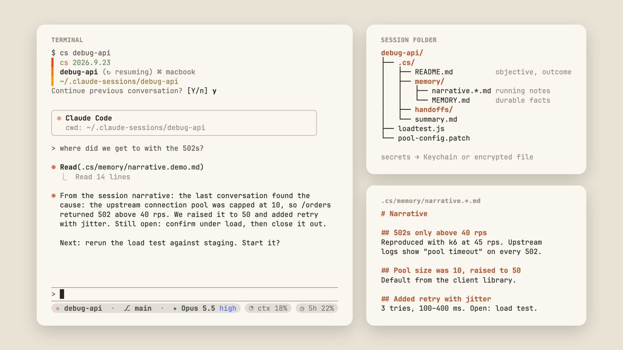The height and width of the screenshot is (350, 623).
Task: Click the command key symbol before macbook
Action: tap(160, 72)
